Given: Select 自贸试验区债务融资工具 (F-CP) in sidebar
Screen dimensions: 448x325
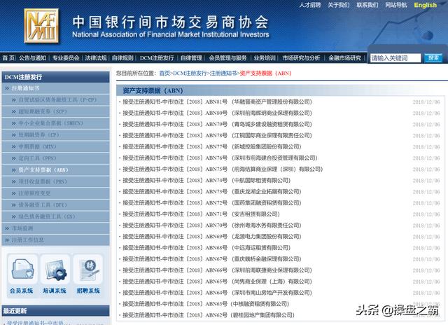Looking at the screenshot, I should pyautogui.click(x=55, y=99).
